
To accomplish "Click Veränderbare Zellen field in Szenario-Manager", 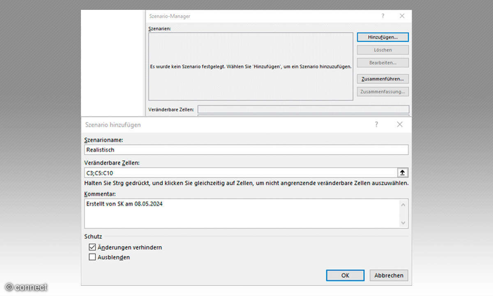I will click(x=303, y=109).
